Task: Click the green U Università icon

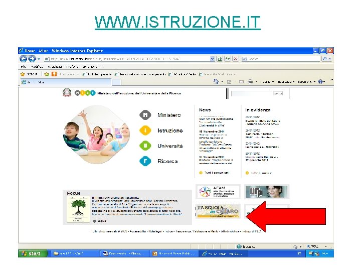Action: coord(145,146)
